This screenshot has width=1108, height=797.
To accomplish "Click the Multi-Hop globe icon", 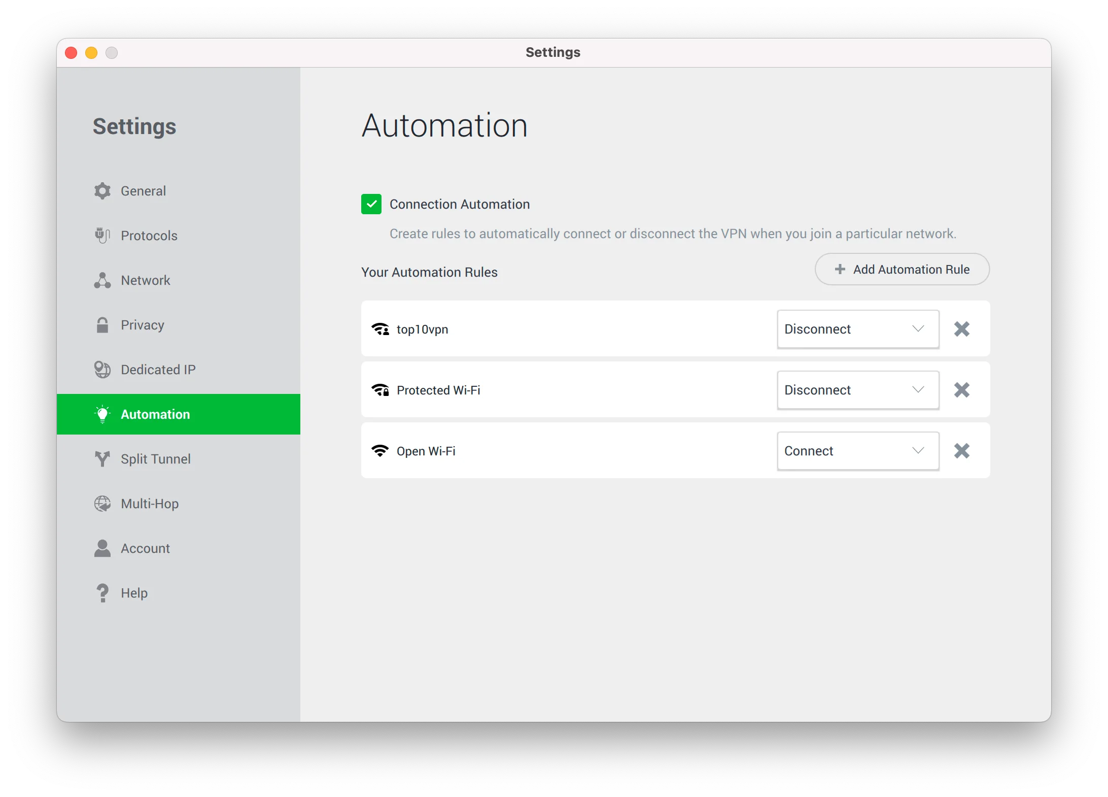I will [x=102, y=504].
